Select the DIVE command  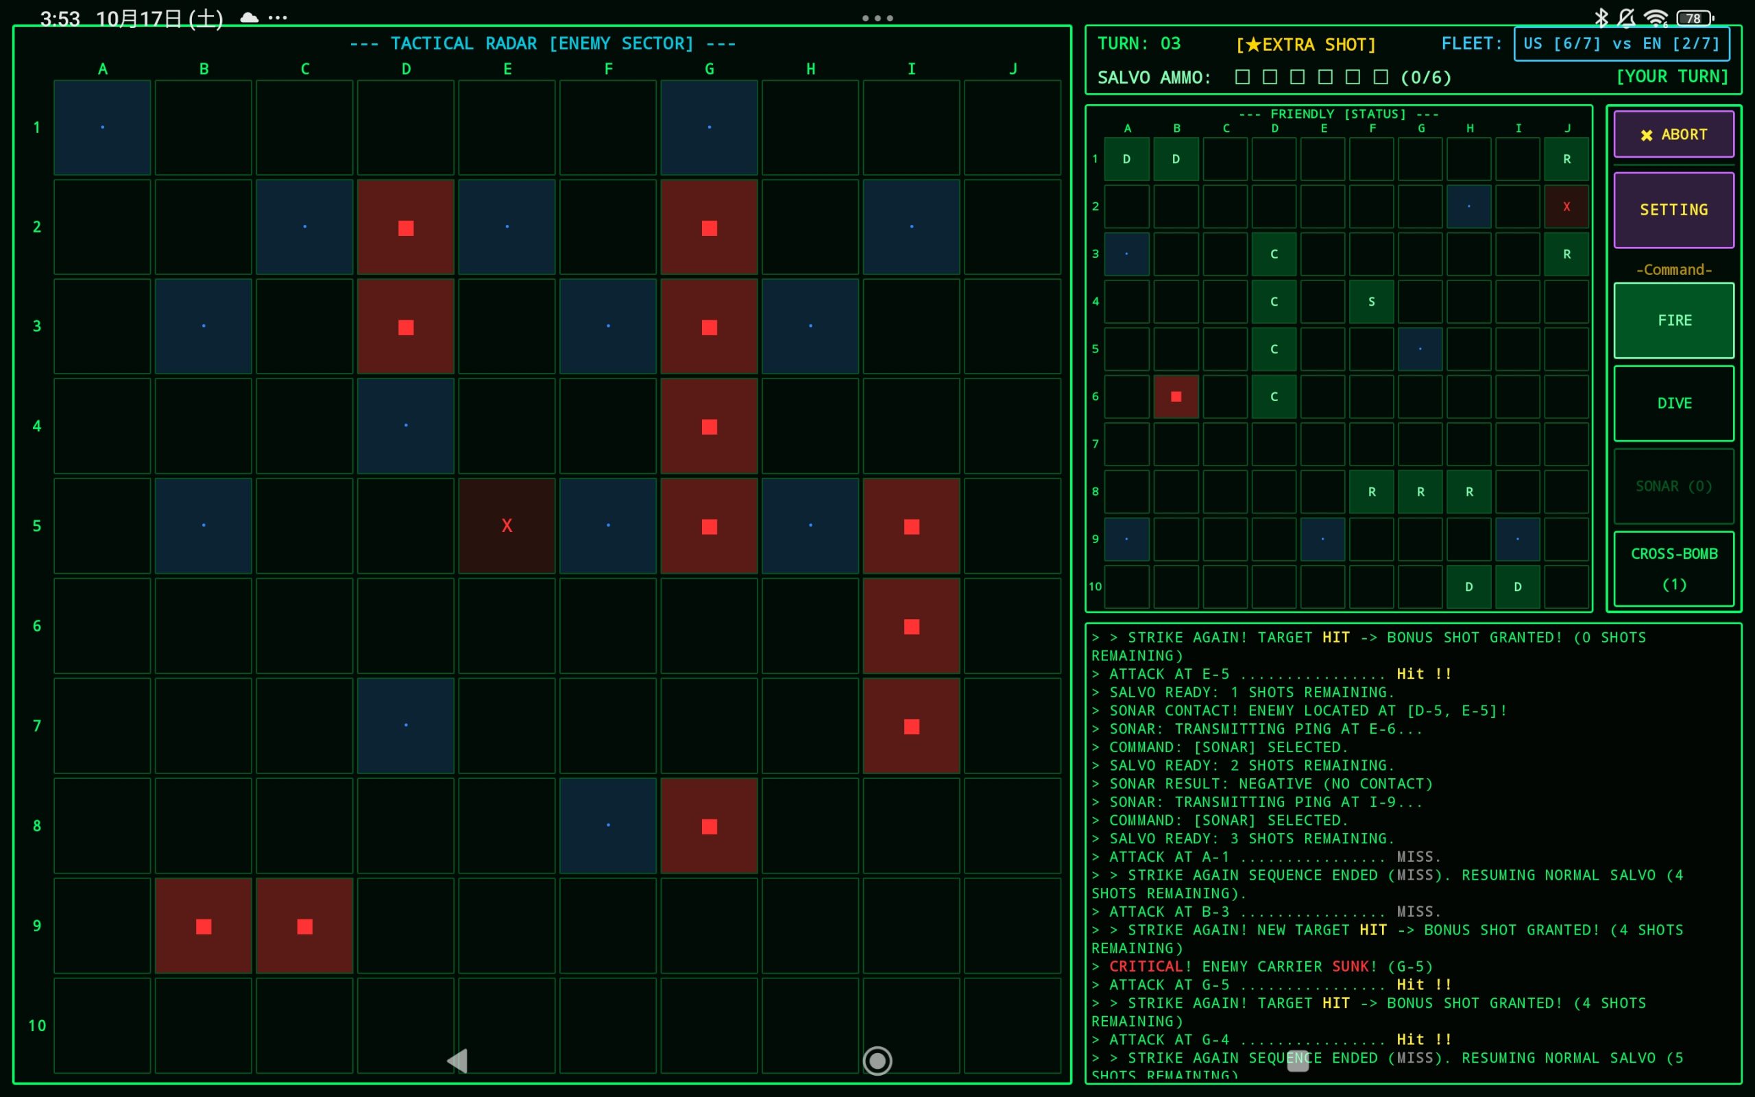(1674, 403)
